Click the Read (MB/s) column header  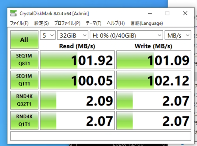tap(77, 46)
